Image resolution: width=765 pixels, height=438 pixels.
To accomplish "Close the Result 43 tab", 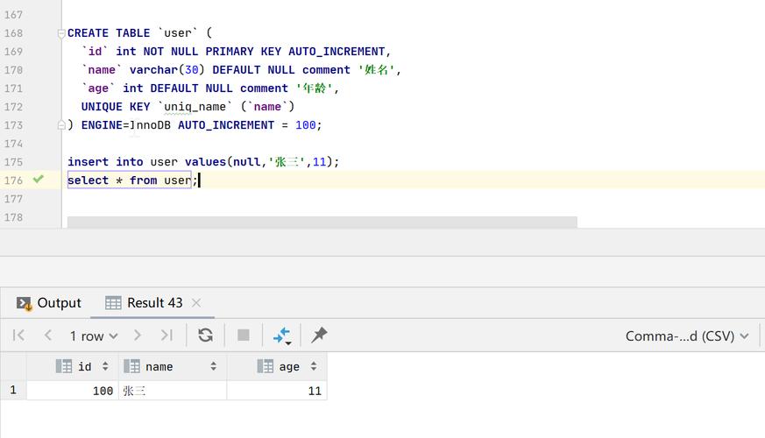I will click(196, 303).
